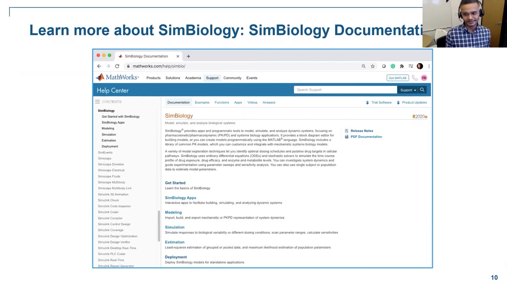
Task: Open Simscape Electrical in the contents list
Action: [111, 170]
